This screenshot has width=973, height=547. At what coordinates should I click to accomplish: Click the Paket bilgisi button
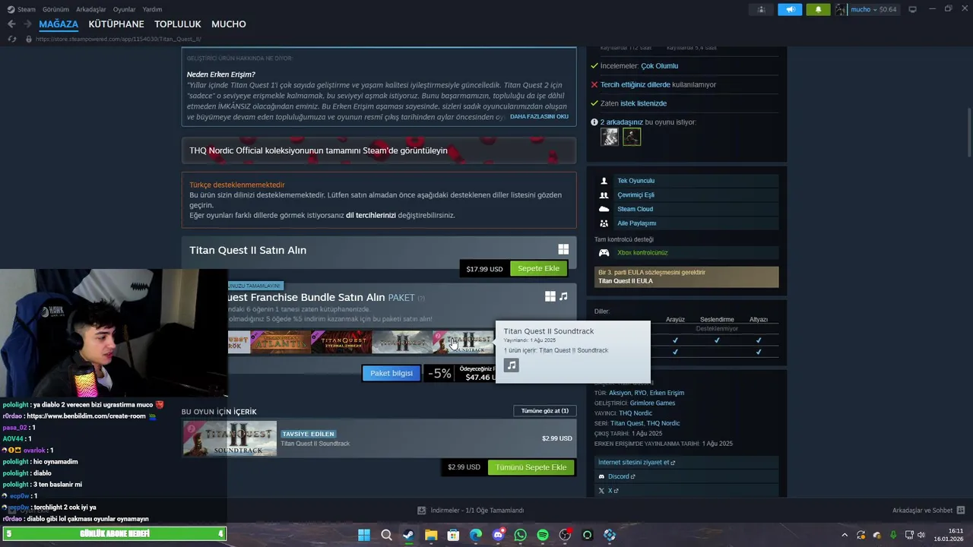[391, 373]
